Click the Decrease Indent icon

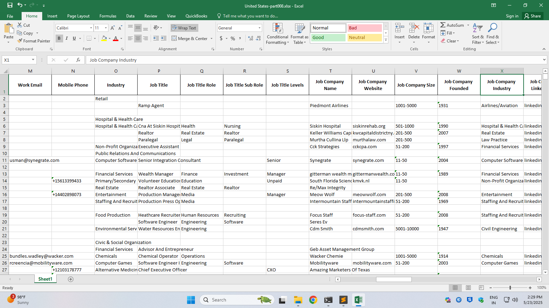pos(156,38)
